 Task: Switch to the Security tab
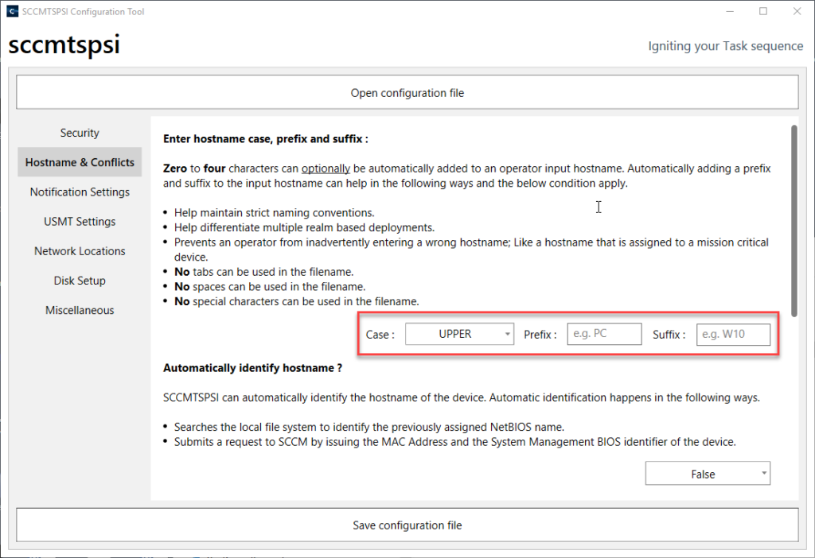pos(80,133)
